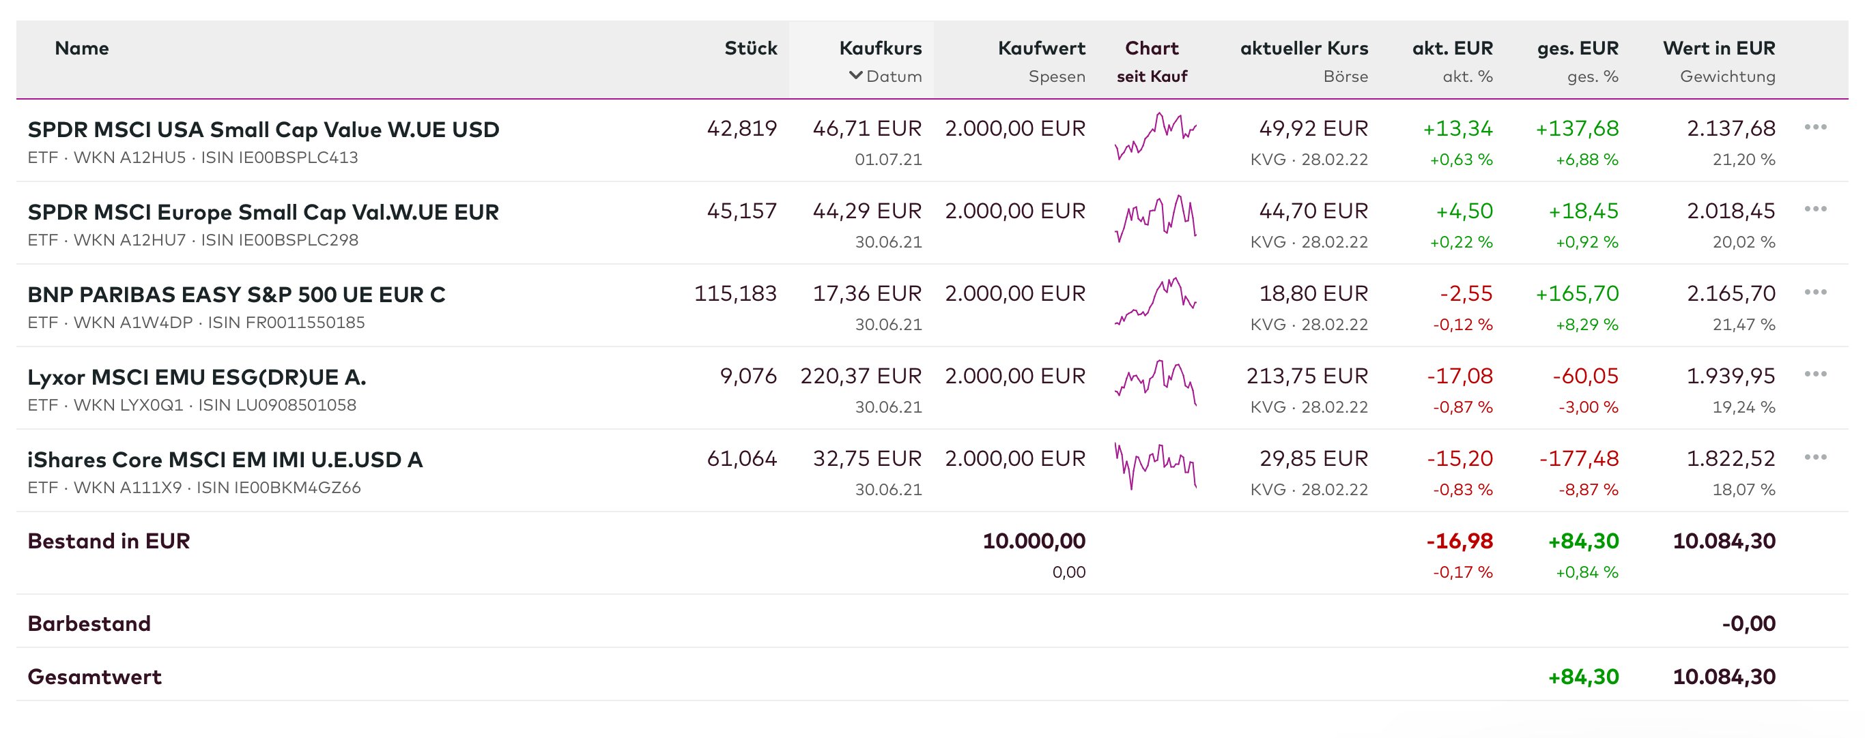Click the 'seit Kauf' chart period label
1865x738 pixels.
point(1151,76)
